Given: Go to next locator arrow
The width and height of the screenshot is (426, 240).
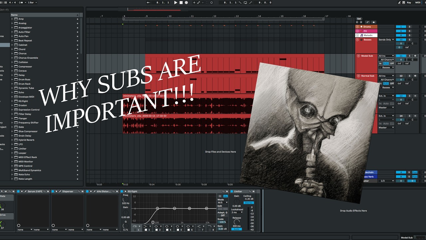Looking at the screenshot, I should 361,22.
